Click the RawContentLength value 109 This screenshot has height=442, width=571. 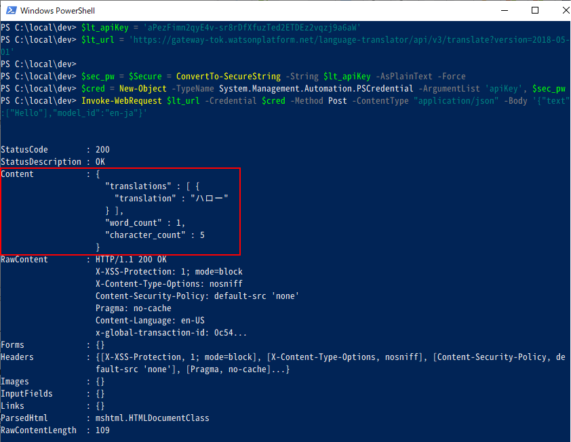(102, 430)
